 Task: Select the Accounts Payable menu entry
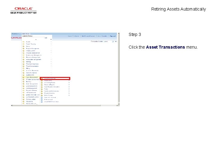(x=31, y=73)
